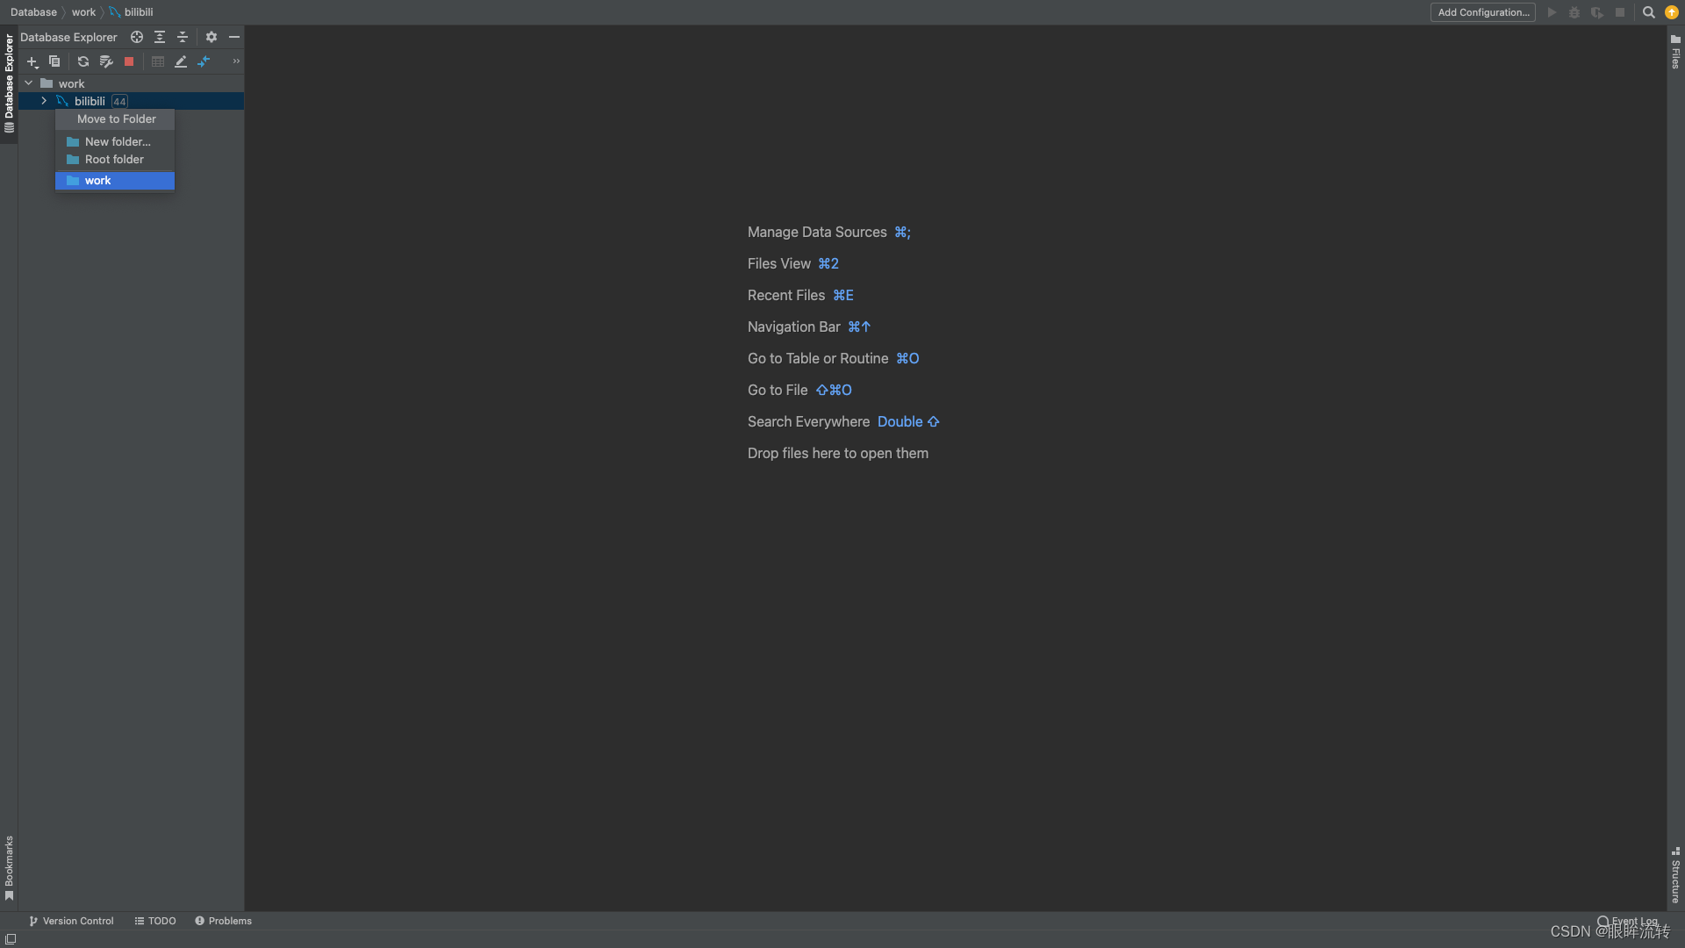Click the Add Configuration... button

1482,12
